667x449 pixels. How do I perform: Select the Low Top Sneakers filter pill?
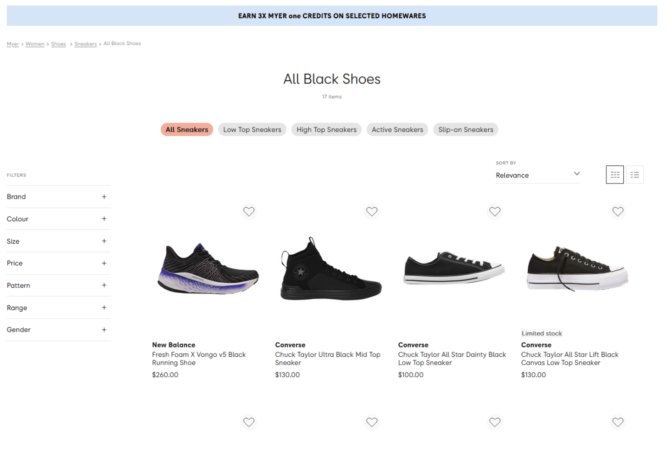click(x=252, y=129)
